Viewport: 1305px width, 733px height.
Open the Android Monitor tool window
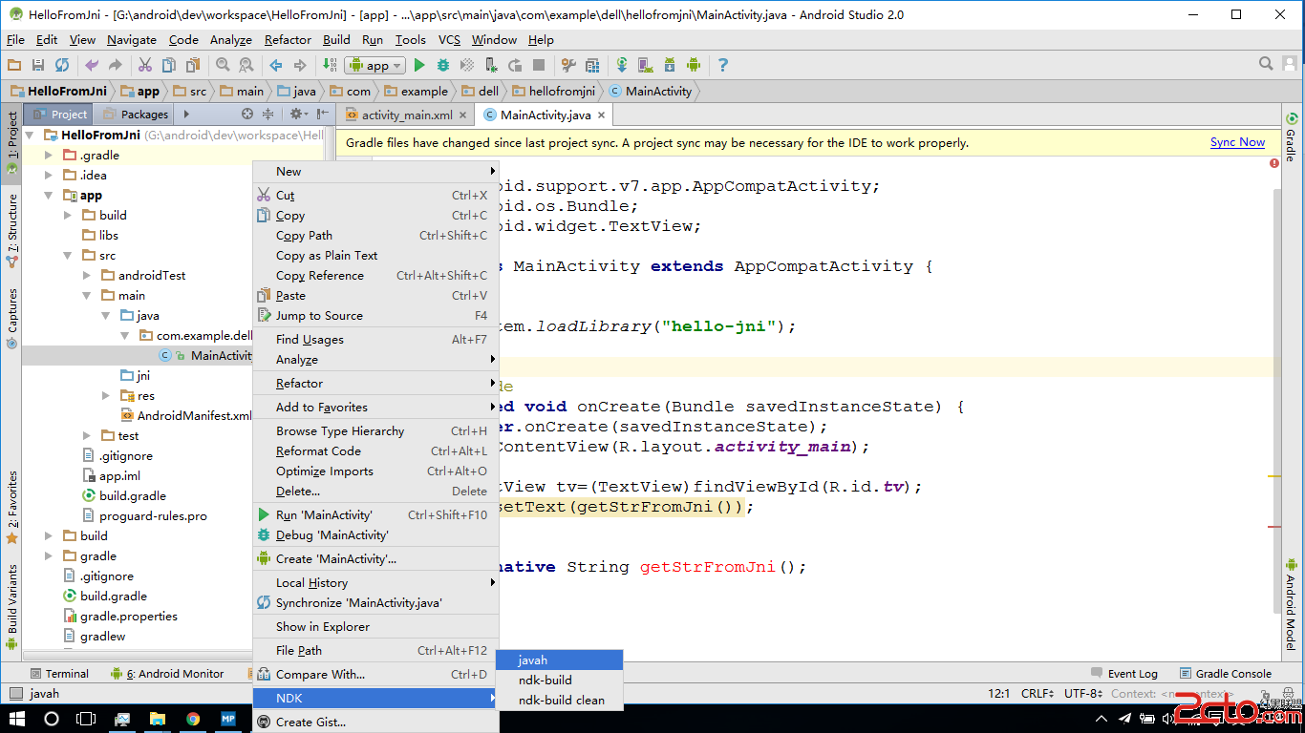pyautogui.click(x=167, y=673)
